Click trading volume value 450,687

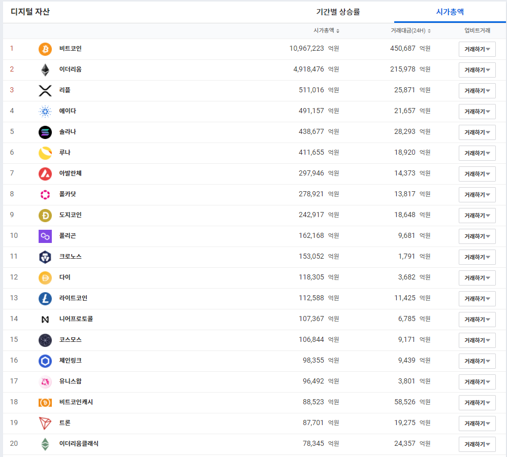tap(402, 48)
